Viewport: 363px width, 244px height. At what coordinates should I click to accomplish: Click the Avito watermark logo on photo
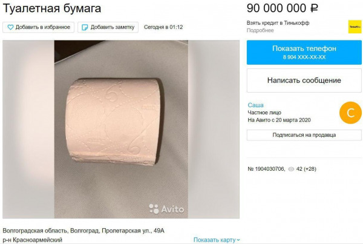(x=166, y=209)
